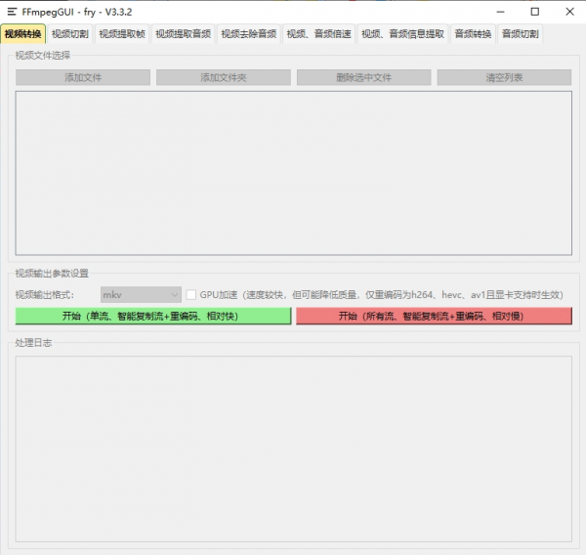Viewport: 586px width, 555px height.
Task: Switch to the 视频转换 tab
Action: tap(23, 34)
